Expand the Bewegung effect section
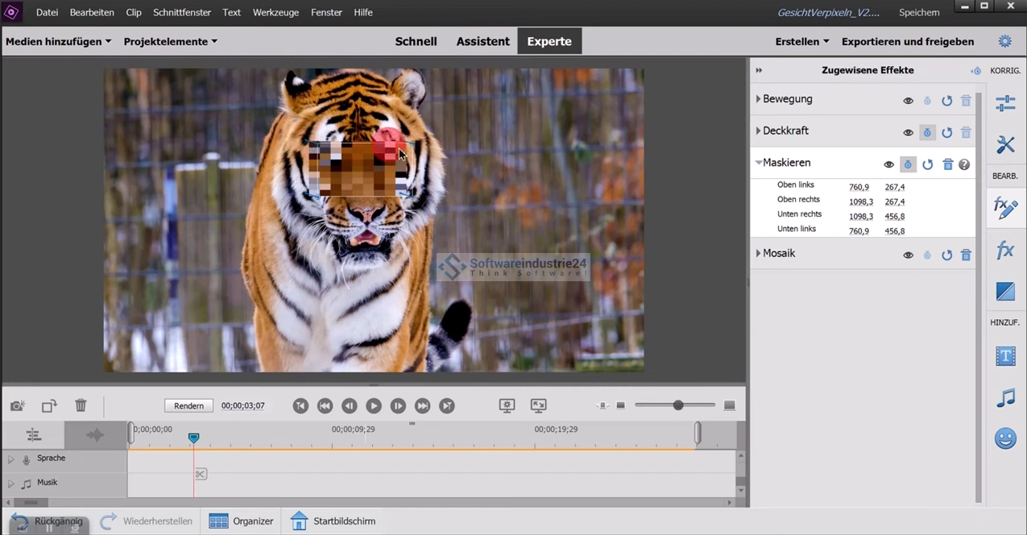The image size is (1027, 535). [x=758, y=99]
